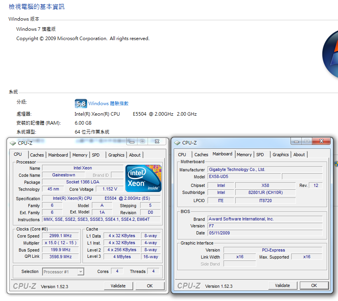338x301 pixels.
Task: Expand the Processor #1 selection dropdown
Action: (x=81, y=272)
